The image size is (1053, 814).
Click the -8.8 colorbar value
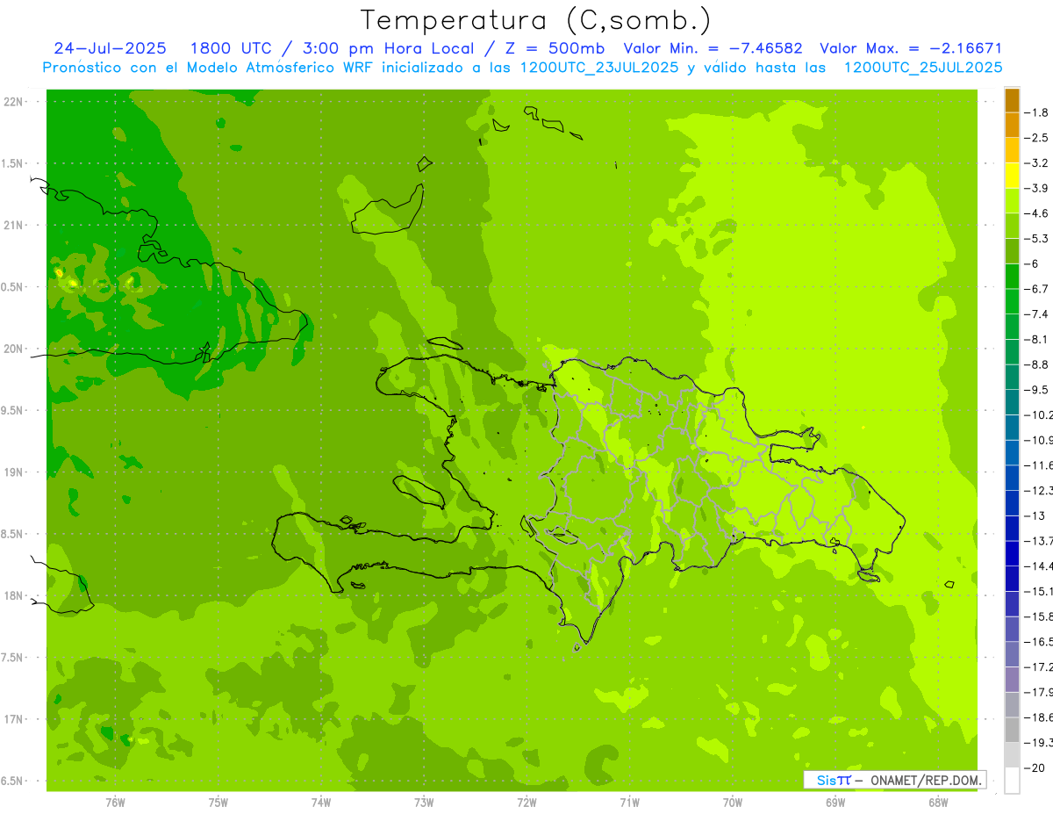1037,364
